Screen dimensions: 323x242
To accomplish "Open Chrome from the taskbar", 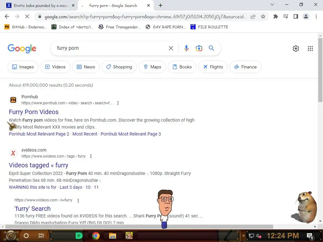I will (x=96, y=236).
